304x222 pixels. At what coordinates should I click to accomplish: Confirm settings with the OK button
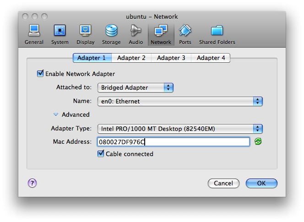(x=261, y=184)
